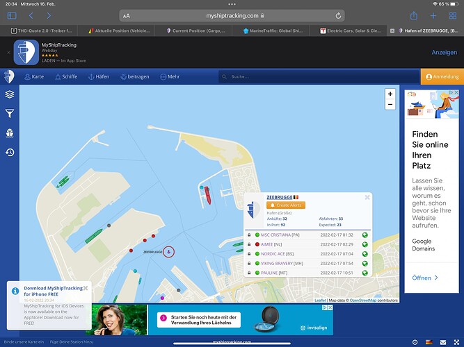Open the beitragen menu

pyautogui.click(x=135, y=77)
